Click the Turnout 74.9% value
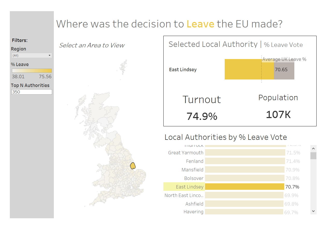The width and height of the screenshot is (328, 225). [x=202, y=116]
